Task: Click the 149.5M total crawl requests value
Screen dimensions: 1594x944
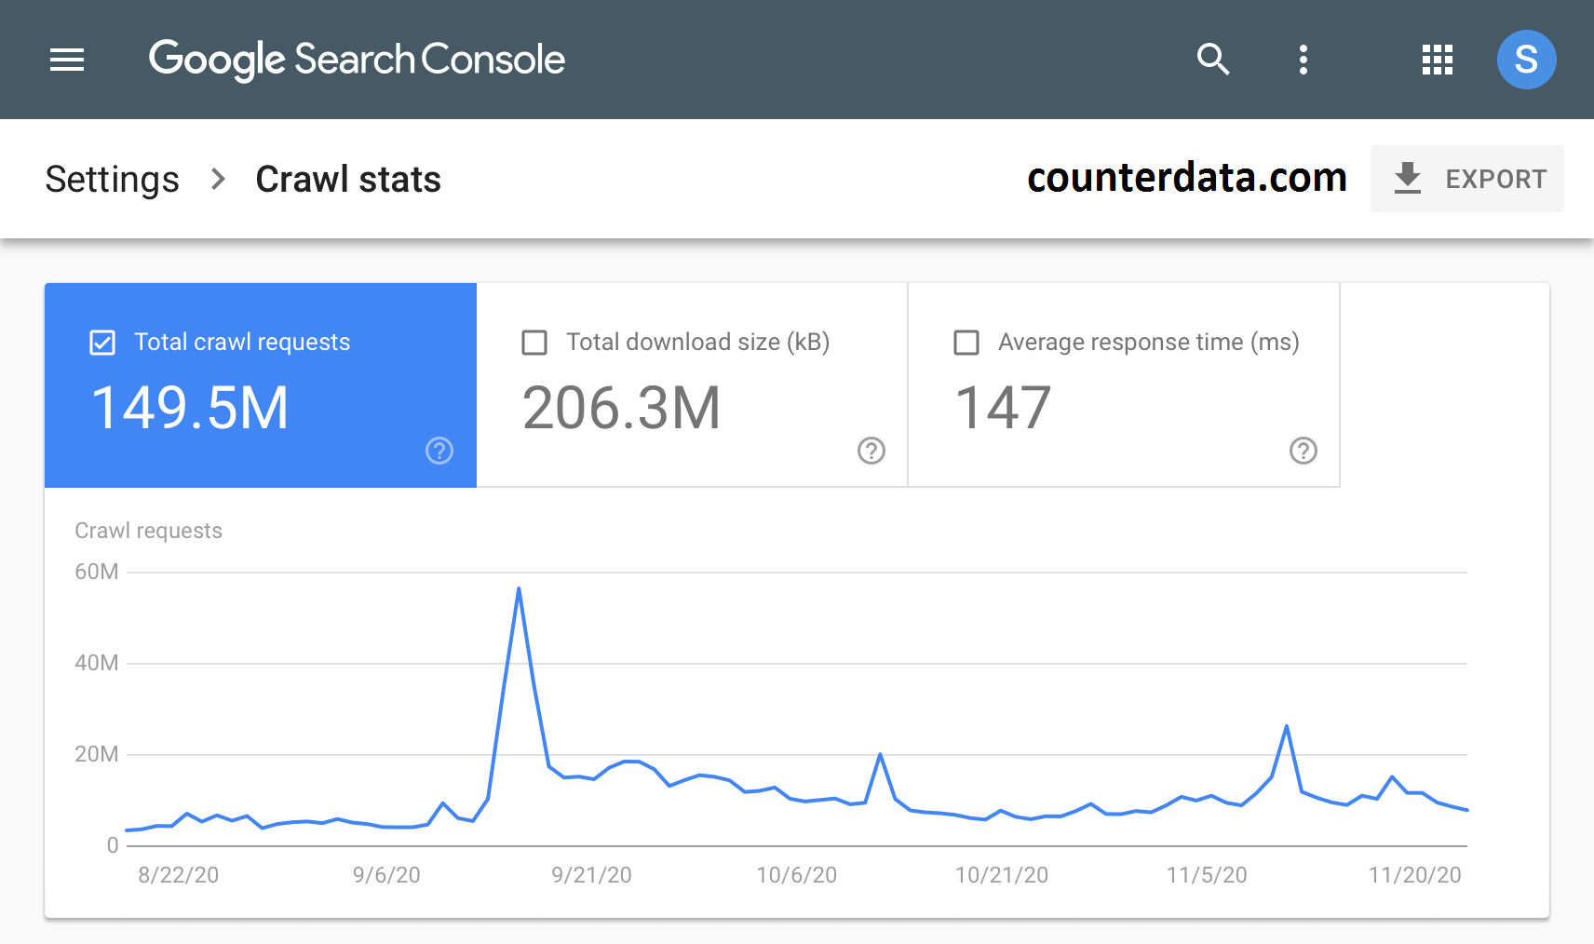Action: (x=191, y=408)
